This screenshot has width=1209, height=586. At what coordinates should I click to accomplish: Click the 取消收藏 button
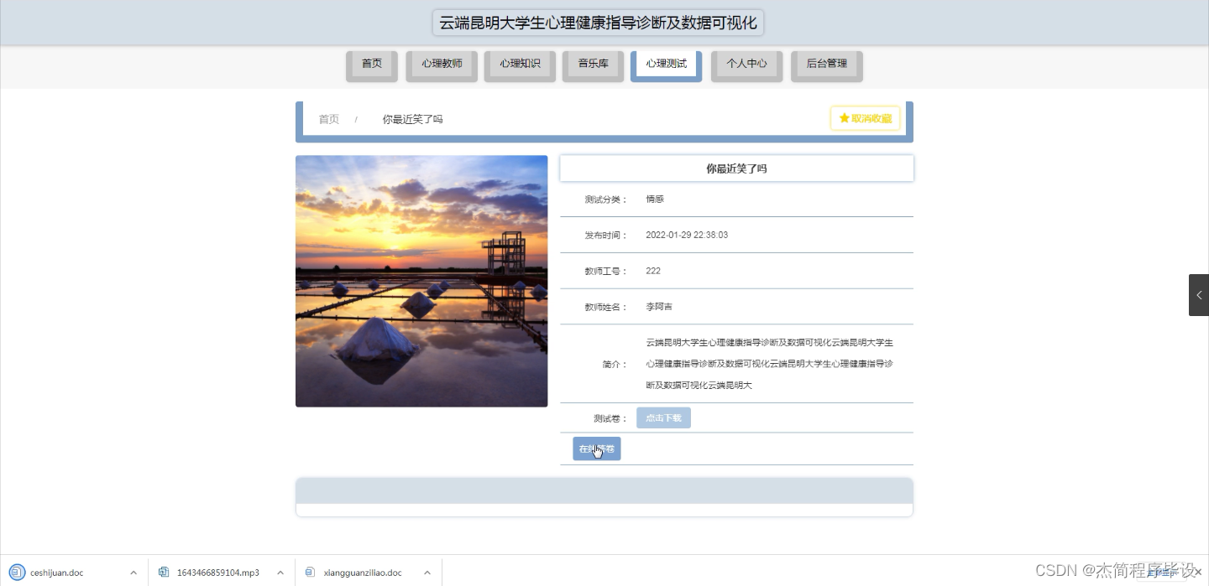865,117
